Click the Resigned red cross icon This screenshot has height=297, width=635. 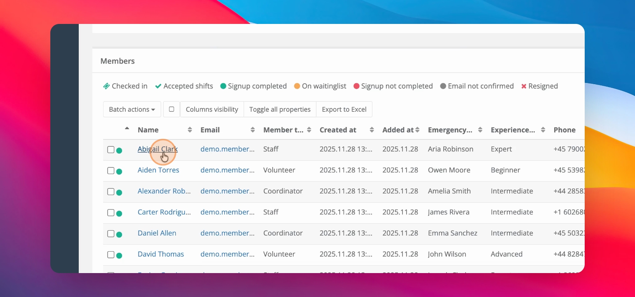[524, 87]
